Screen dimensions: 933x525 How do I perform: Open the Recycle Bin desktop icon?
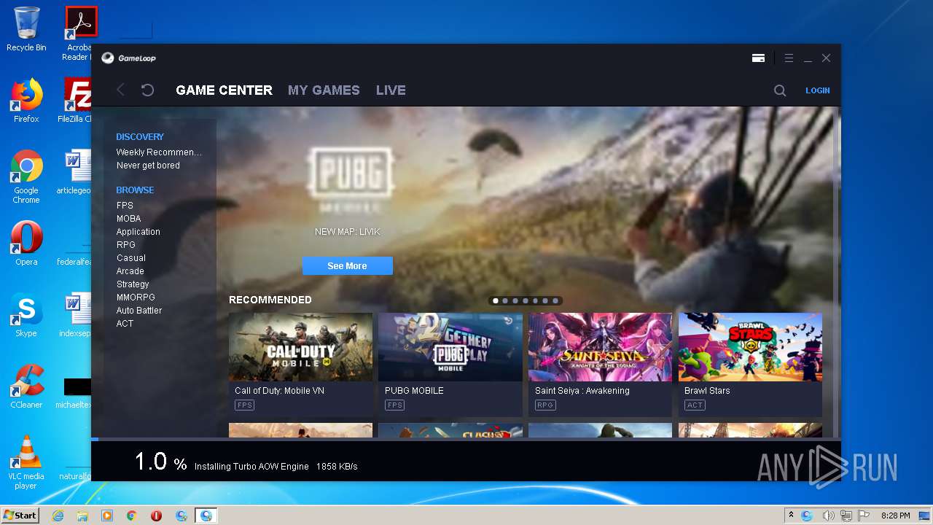(26, 29)
